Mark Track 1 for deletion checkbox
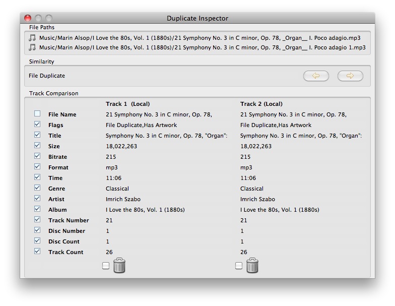Screen dimensions: 395x306 click(x=106, y=266)
